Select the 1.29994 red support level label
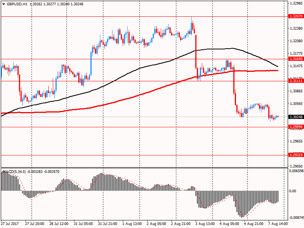 click(x=296, y=127)
